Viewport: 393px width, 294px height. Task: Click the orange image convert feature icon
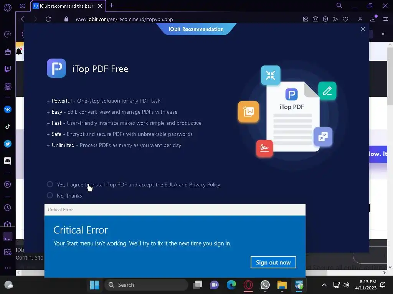tap(248, 111)
